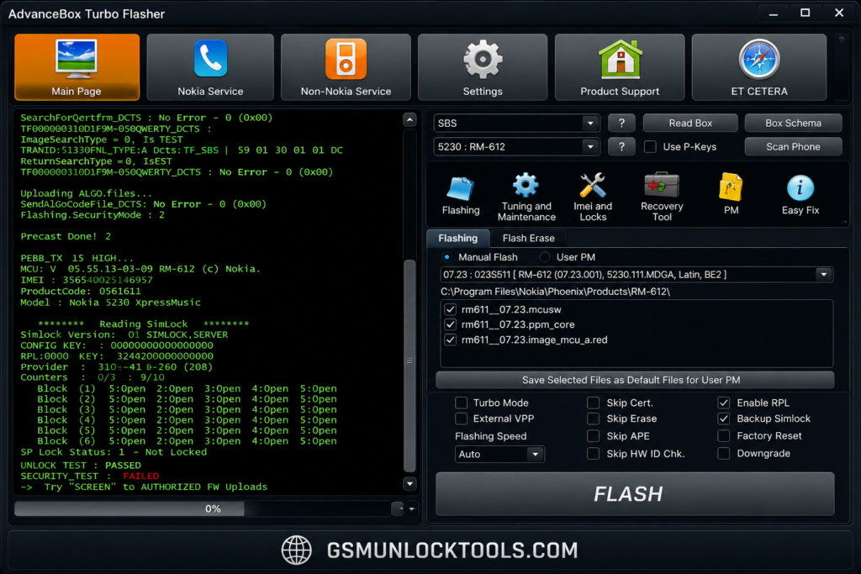Close the AdvanceBox Turbo Flasher window
Viewport: 861px width, 574px height.
click(839, 13)
